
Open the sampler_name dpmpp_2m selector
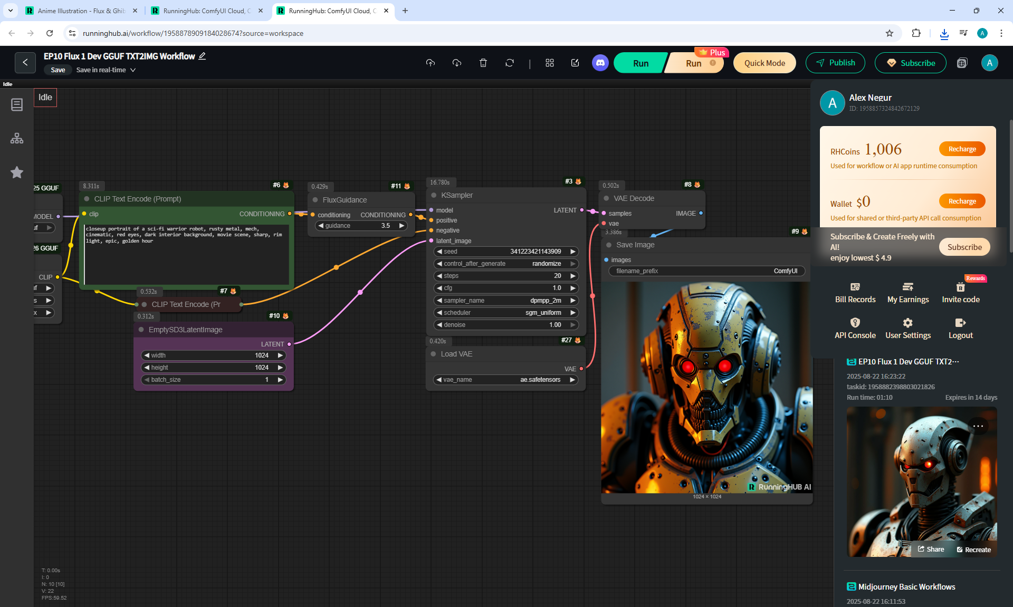(x=505, y=301)
